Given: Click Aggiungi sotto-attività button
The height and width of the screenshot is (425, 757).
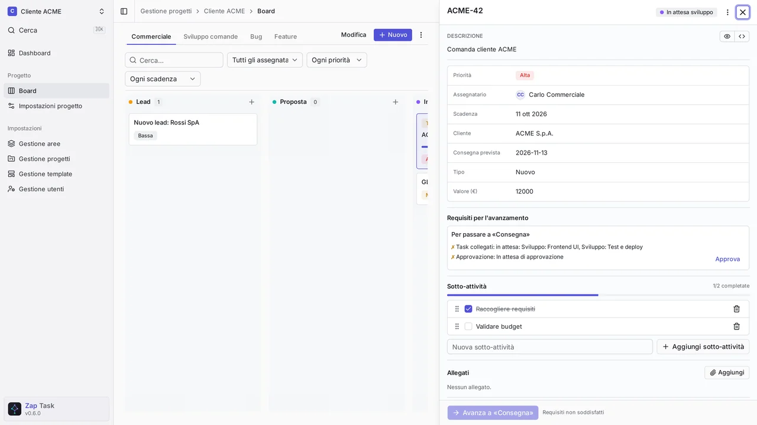Looking at the screenshot, I should tap(703, 347).
